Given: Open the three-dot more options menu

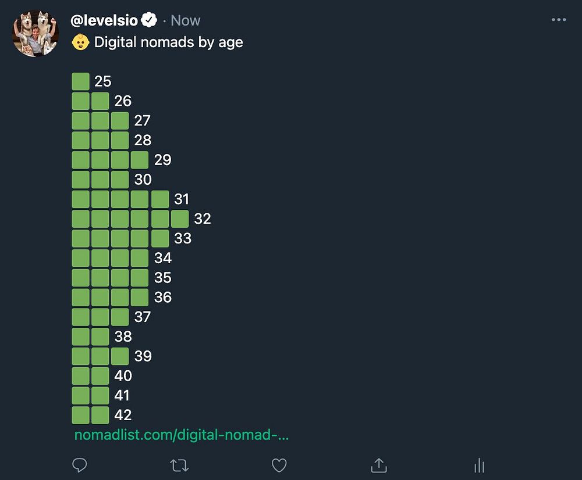Looking at the screenshot, I should click(x=558, y=20).
